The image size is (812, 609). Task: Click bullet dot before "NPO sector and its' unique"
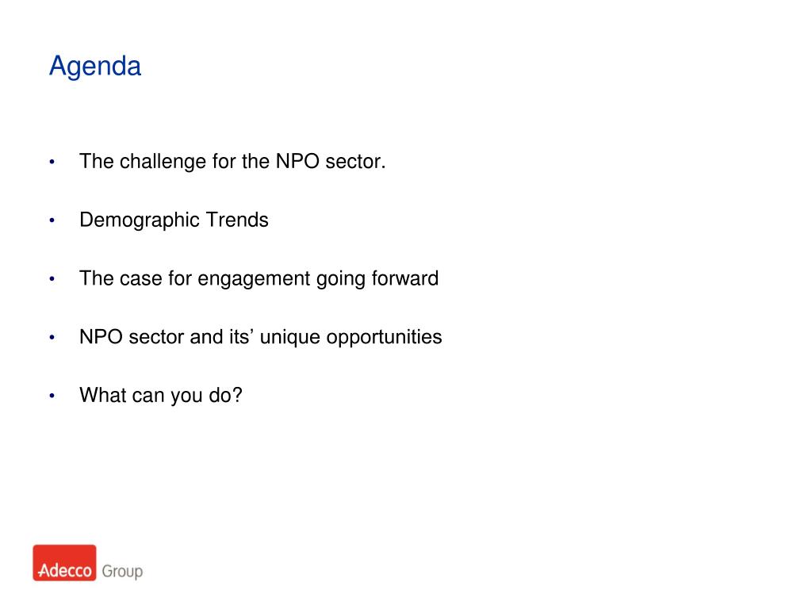[52, 338]
